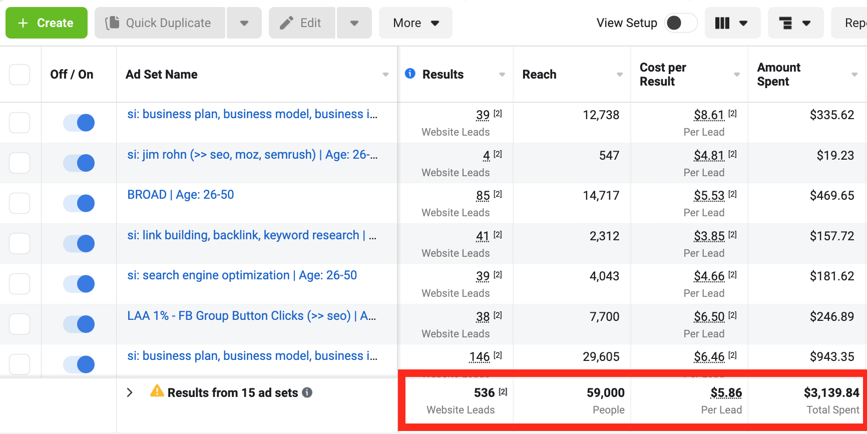
Task: Click the info icon next to Results header
Action: coord(410,74)
